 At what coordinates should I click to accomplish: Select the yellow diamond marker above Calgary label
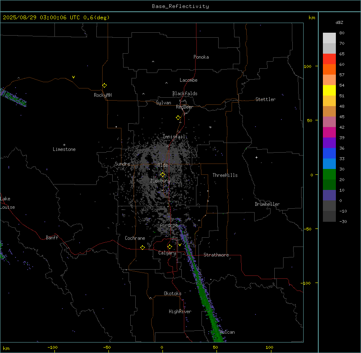coord(170,247)
